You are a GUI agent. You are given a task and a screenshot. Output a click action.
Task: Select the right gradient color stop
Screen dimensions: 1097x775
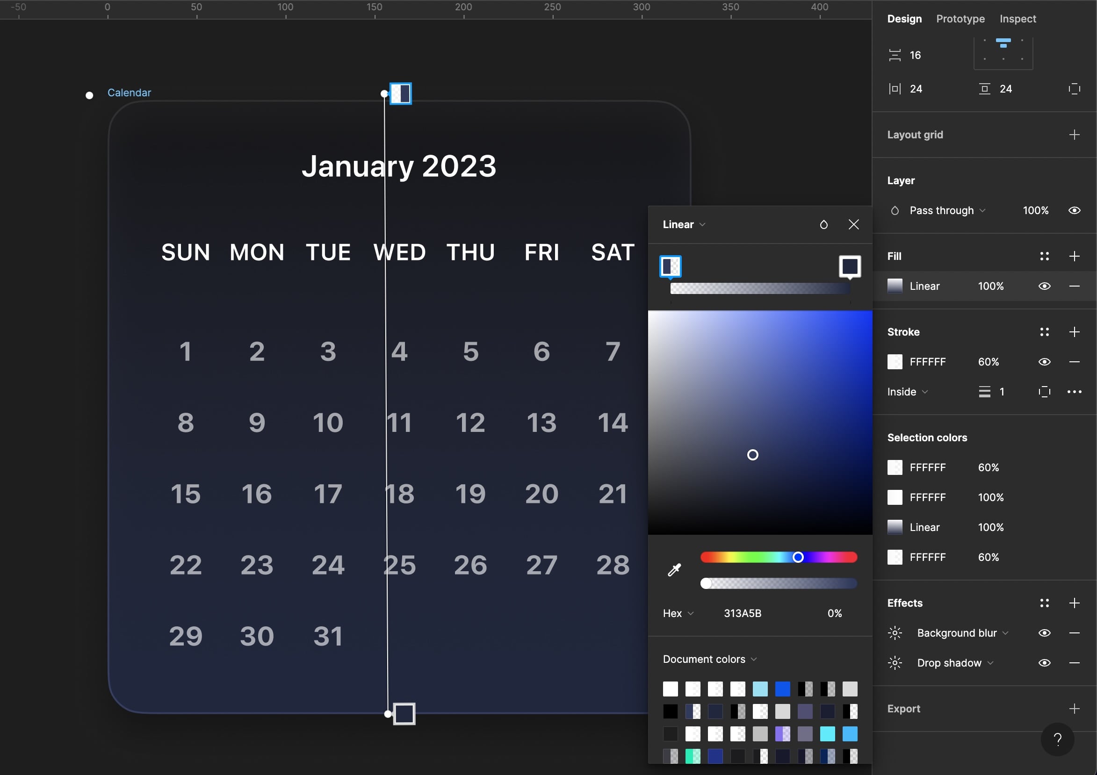849,266
